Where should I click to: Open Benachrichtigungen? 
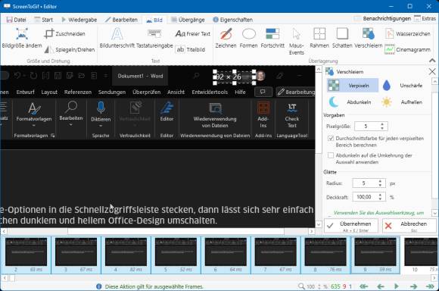[382, 18]
